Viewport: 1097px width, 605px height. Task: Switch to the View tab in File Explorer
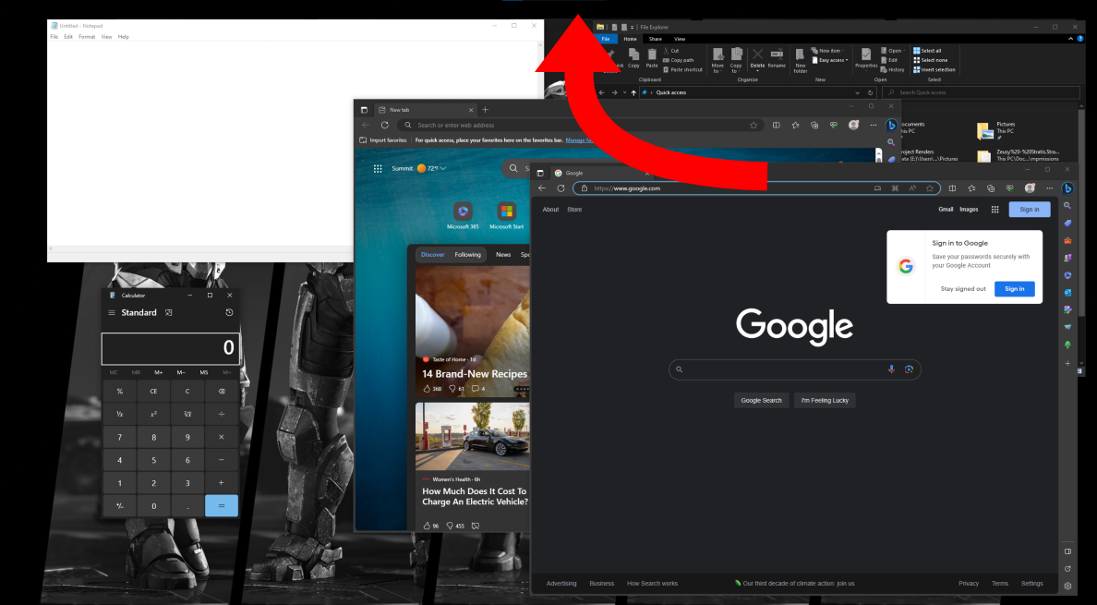(x=680, y=39)
